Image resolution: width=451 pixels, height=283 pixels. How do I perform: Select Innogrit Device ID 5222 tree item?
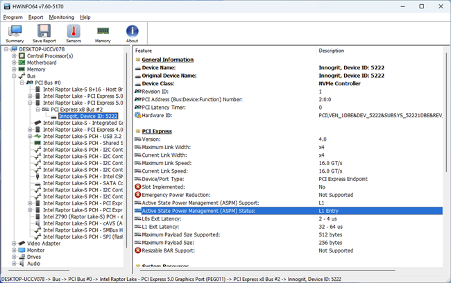click(88, 116)
